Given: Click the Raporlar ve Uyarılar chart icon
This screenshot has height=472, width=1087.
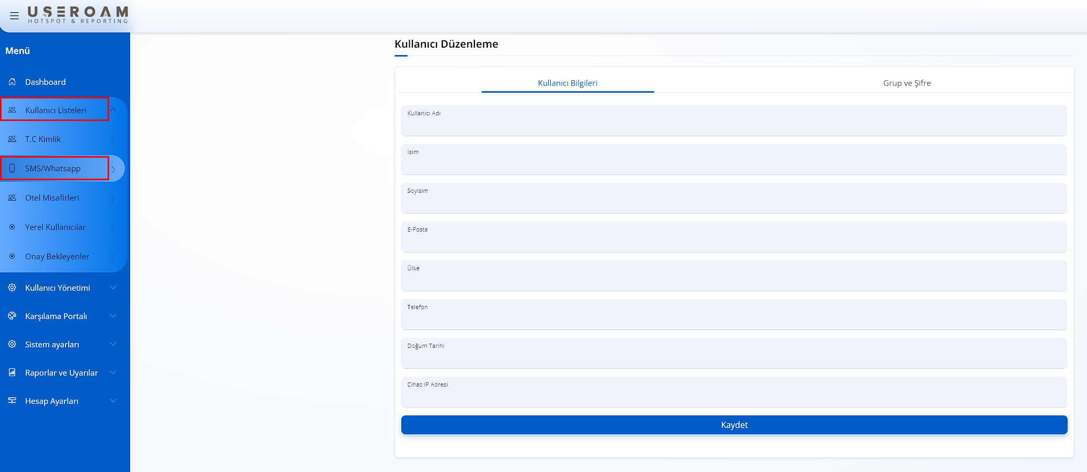Looking at the screenshot, I should (x=12, y=372).
